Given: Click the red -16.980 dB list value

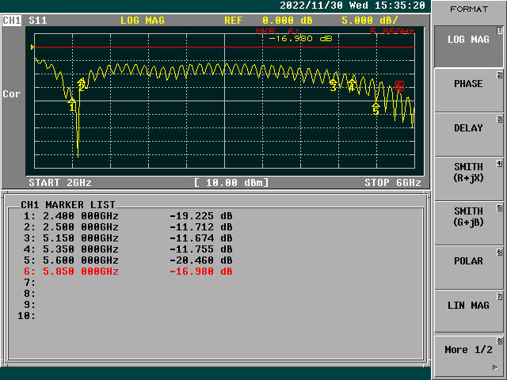Looking at the screenshot, I should point(200,271).
